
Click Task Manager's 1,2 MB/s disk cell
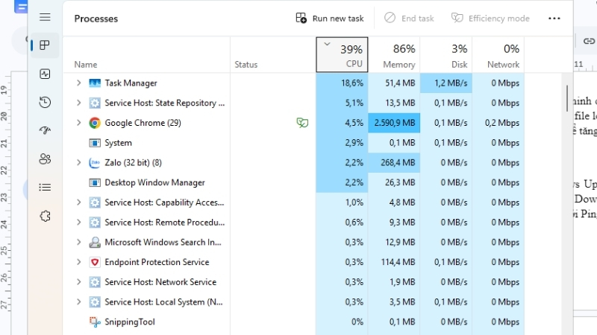pyautogui.click(x=446, y=83)
